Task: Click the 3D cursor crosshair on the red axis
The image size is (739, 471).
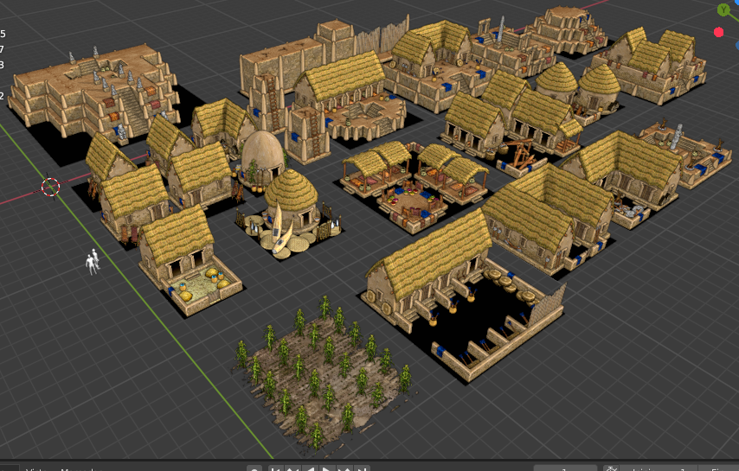Action: [50, 187]
